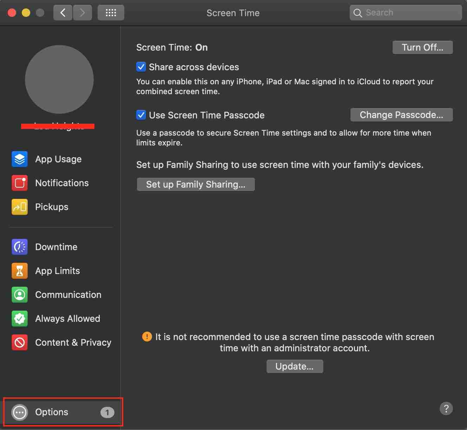
Task: Select the green Communication person icon
Action: tap(20, 295)
